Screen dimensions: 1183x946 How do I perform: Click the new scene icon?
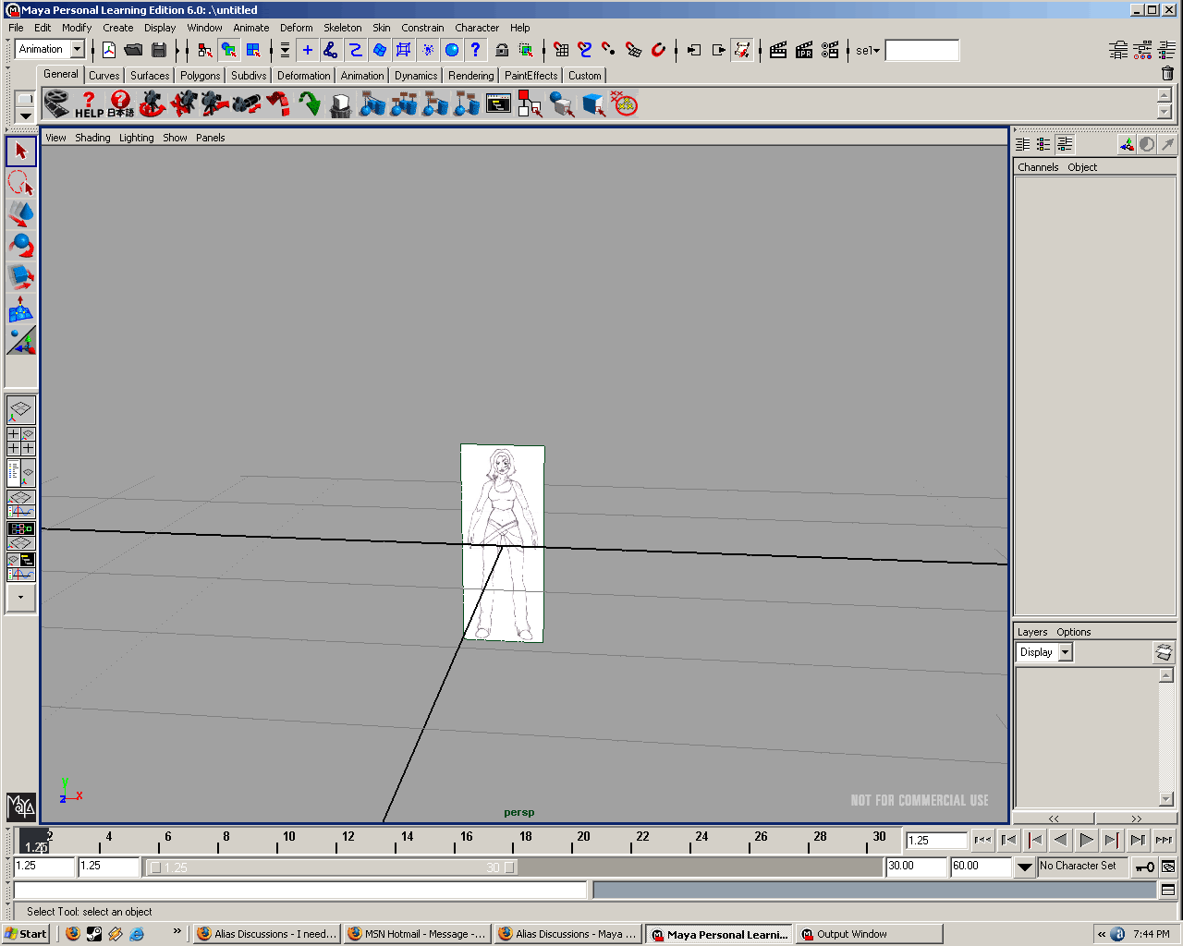click(109, 50)
